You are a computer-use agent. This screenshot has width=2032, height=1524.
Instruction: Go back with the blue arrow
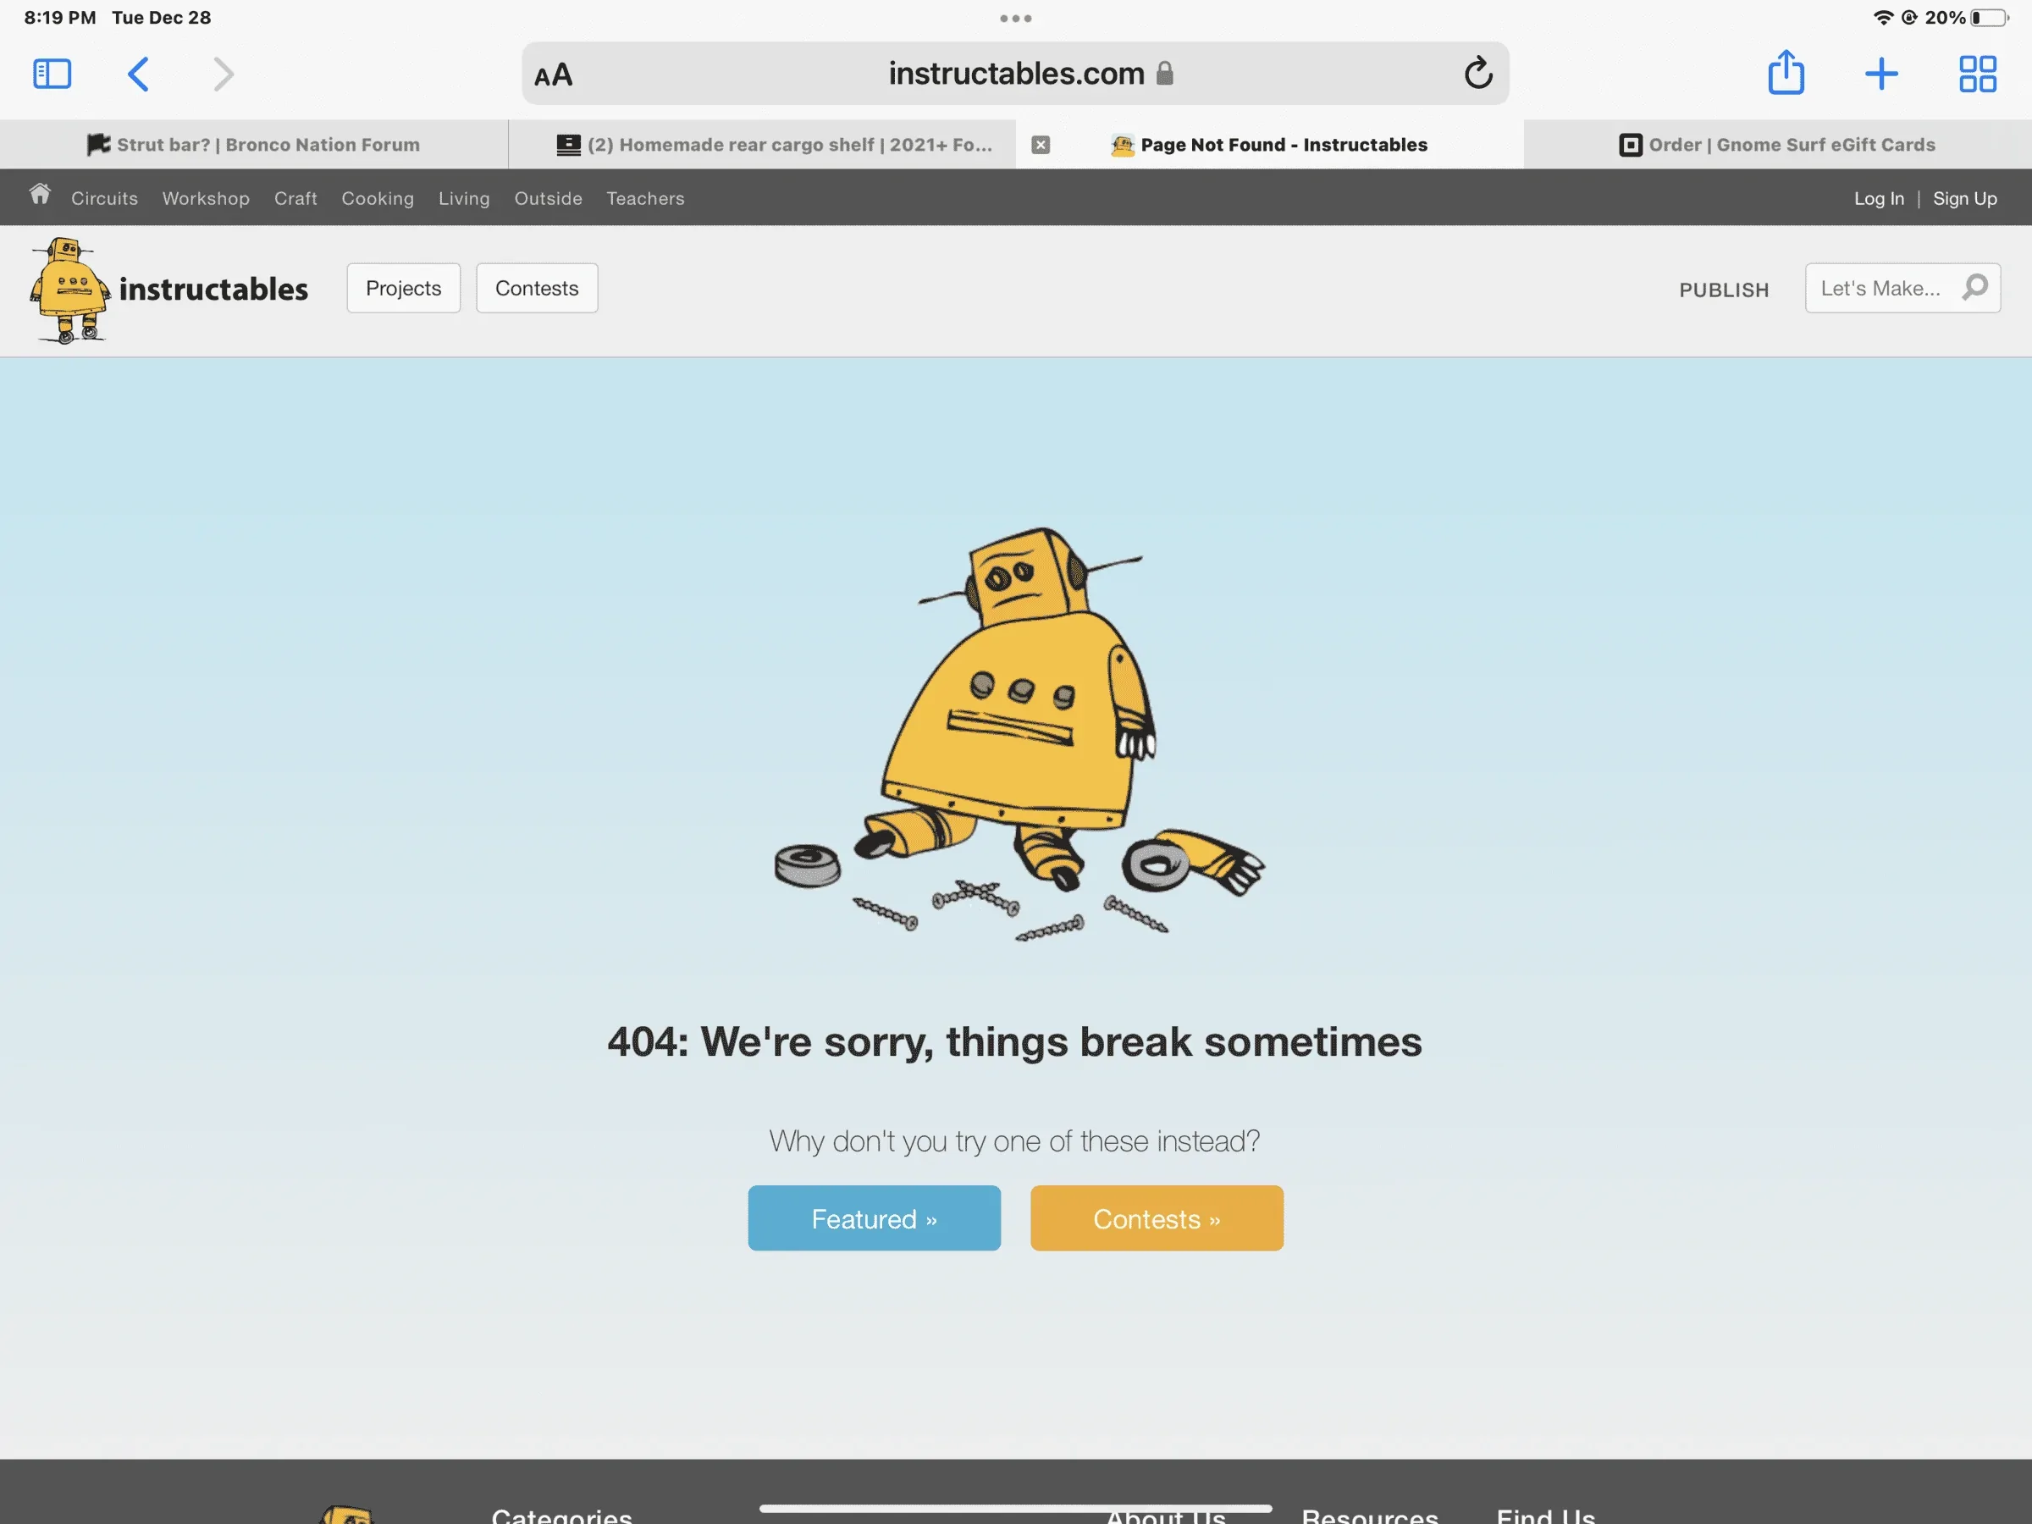tap(138, 74)
